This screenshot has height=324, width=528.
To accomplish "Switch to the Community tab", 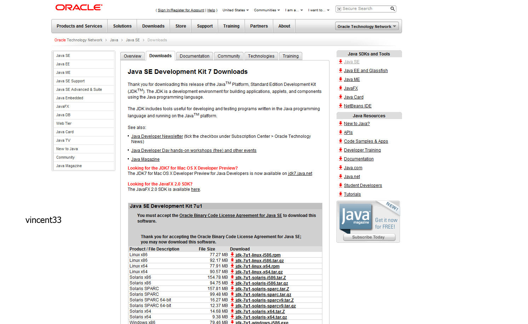I will (229, 56).
